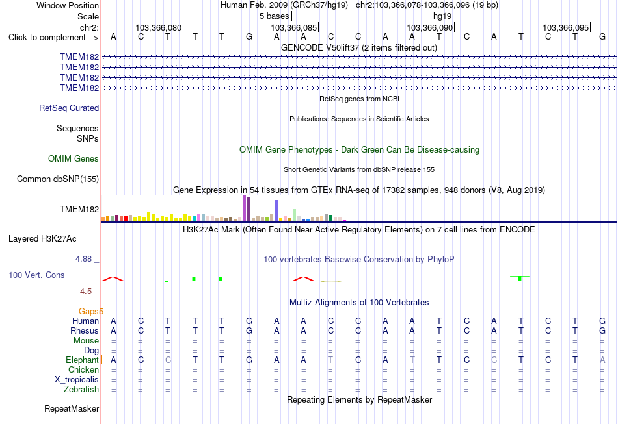Click the -4.5 PhyloP lower limit
The width and height of the screenshot is (618, 424).
[85, 292]
